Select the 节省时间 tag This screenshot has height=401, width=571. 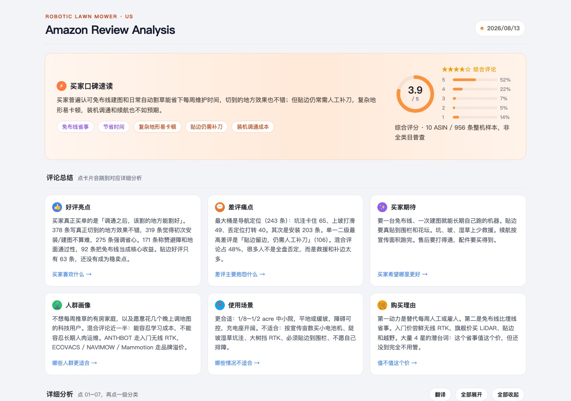114,127
